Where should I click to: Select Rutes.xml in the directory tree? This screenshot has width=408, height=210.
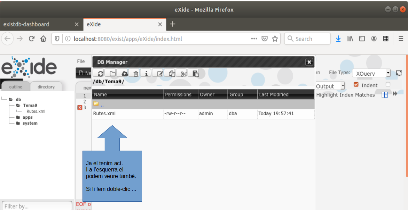click(x=36, y=111)
